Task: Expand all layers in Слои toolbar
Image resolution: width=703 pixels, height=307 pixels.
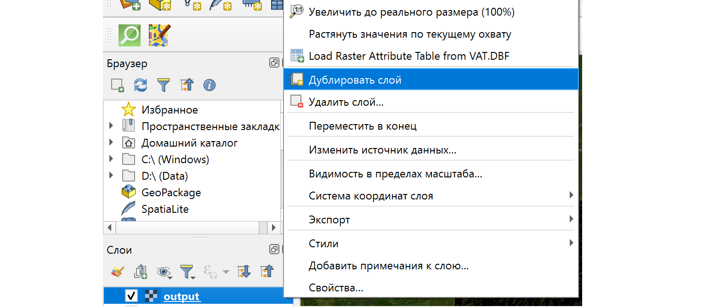Action: click(244, 272)
